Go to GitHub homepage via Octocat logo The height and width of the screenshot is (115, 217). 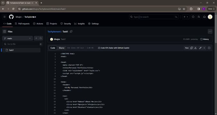coord(11,17)
